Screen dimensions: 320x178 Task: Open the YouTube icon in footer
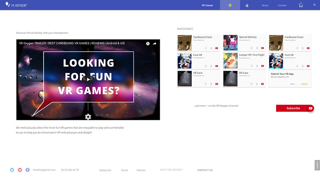click(20, 170)
